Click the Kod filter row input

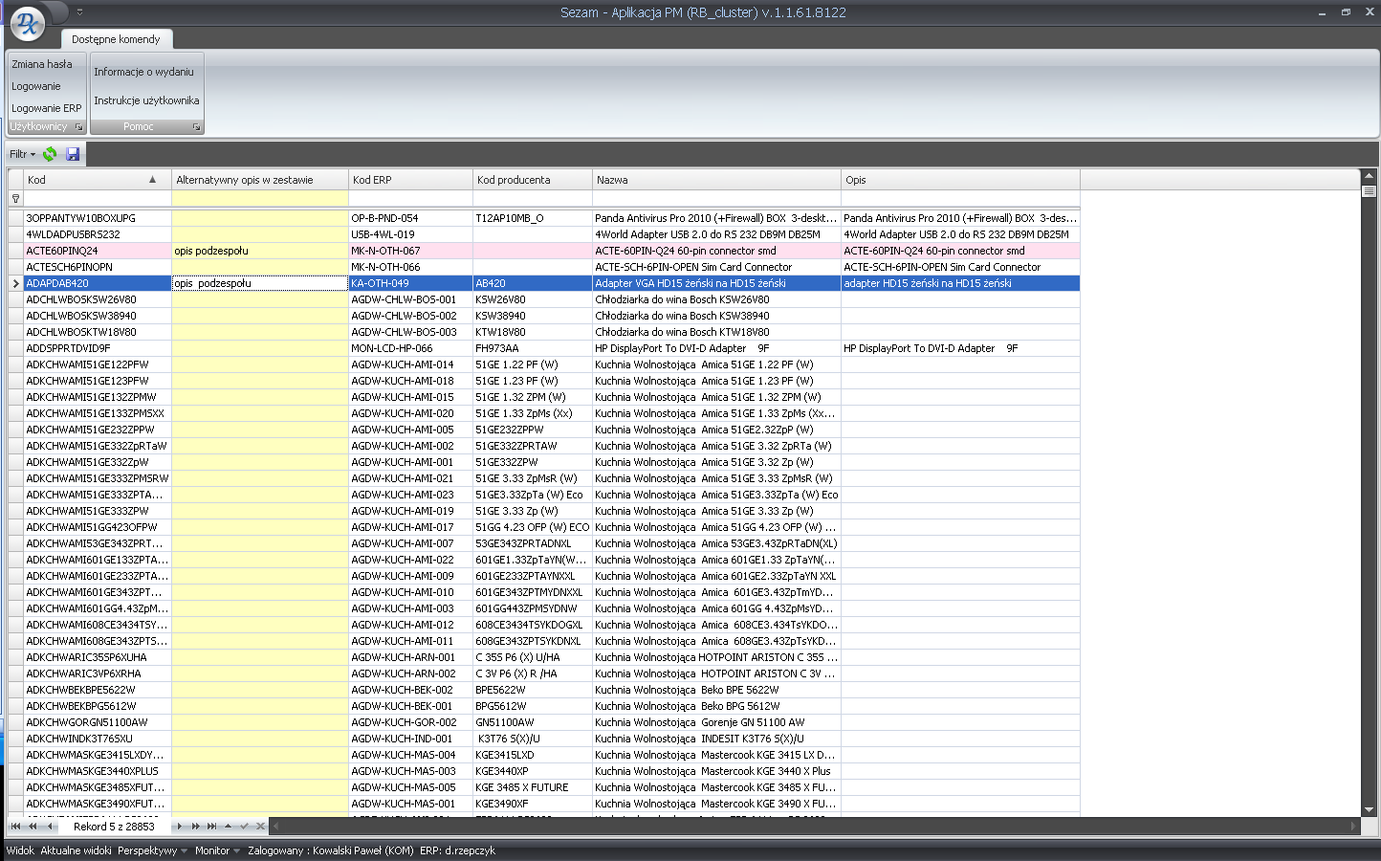[x=98, y=199]
